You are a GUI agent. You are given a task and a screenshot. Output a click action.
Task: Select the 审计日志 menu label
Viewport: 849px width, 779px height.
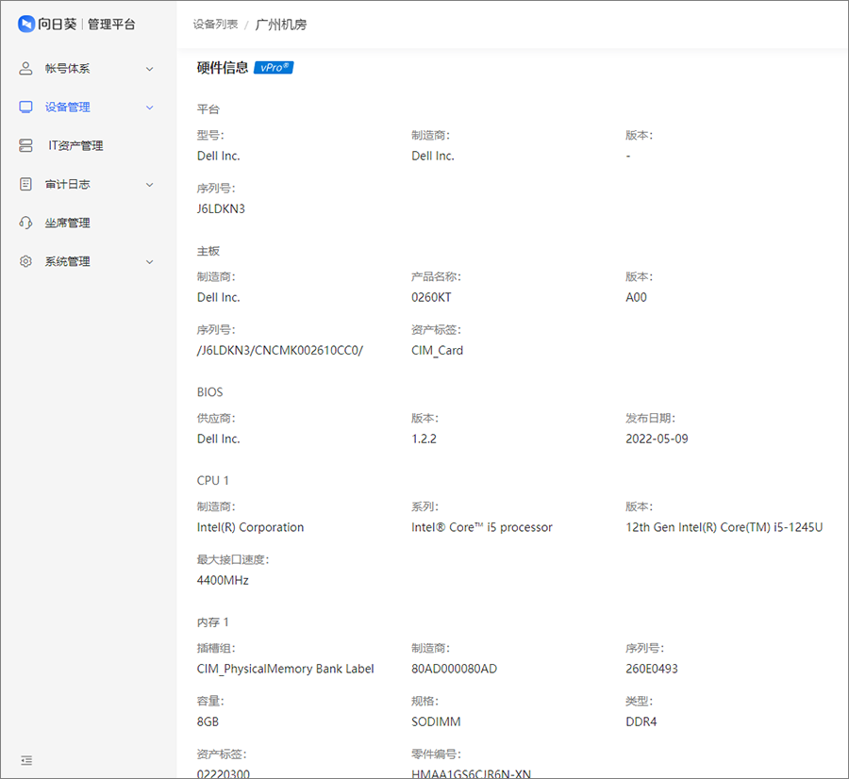(x=68, y=185)
